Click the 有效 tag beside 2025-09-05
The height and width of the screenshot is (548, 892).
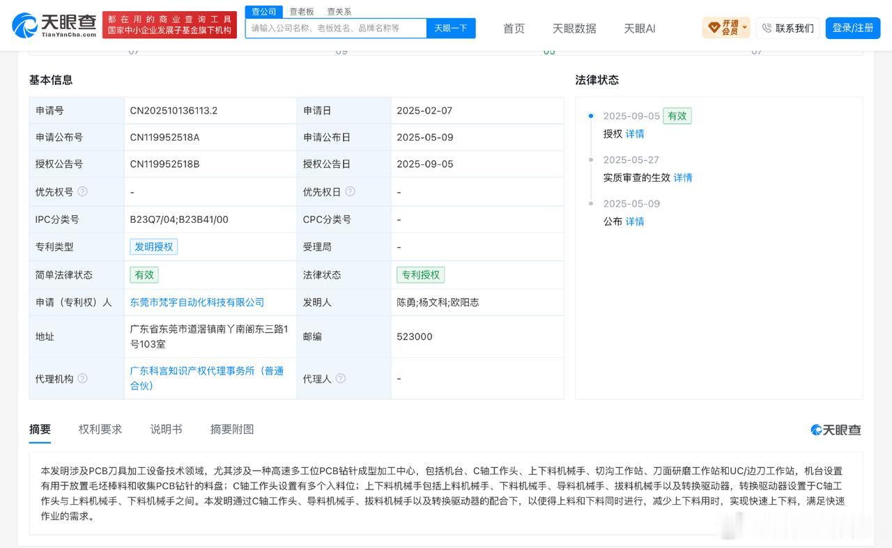[x=677, y=116]
